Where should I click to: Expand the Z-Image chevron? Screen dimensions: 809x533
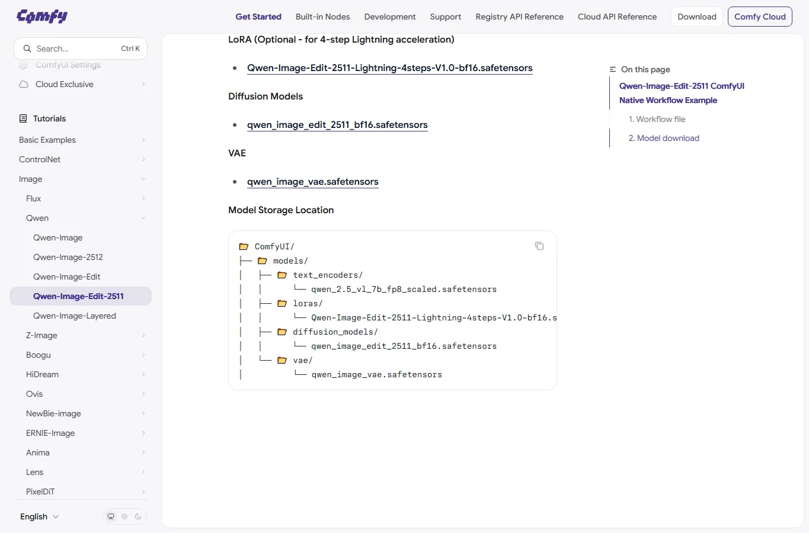coord(143,335)
